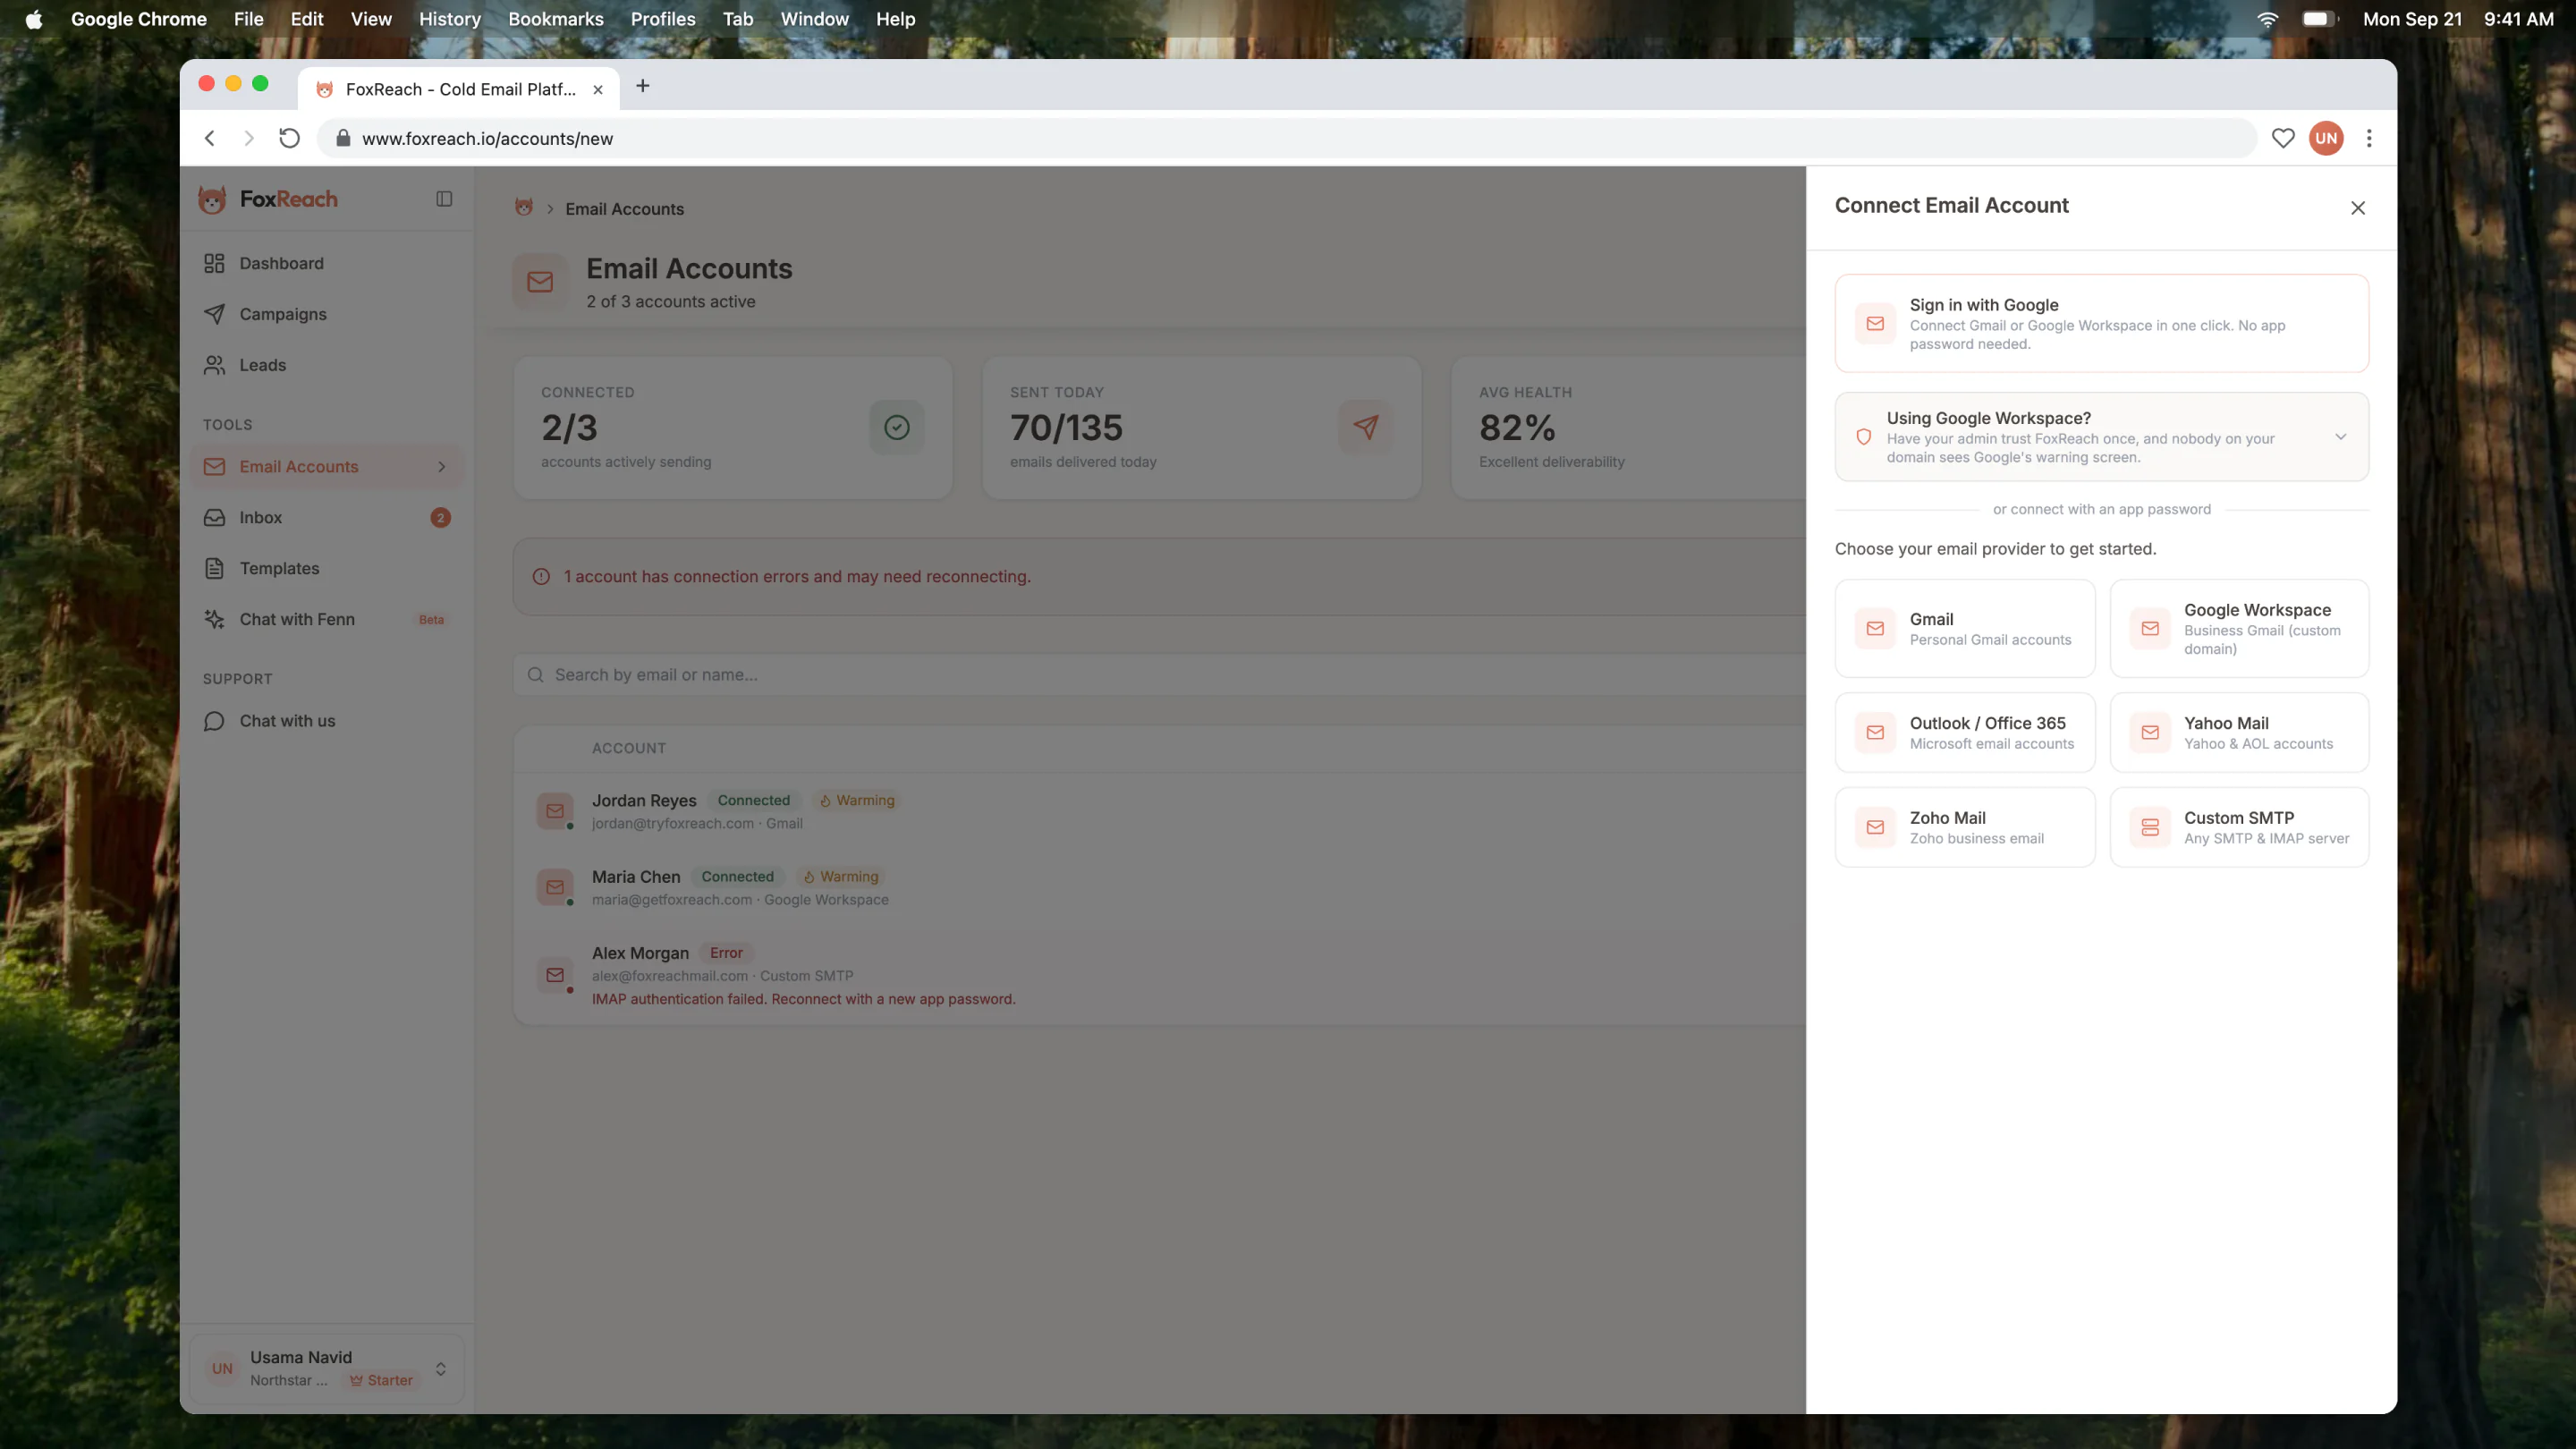Click the FoxReach fox logo

click(x=212, y=199)
